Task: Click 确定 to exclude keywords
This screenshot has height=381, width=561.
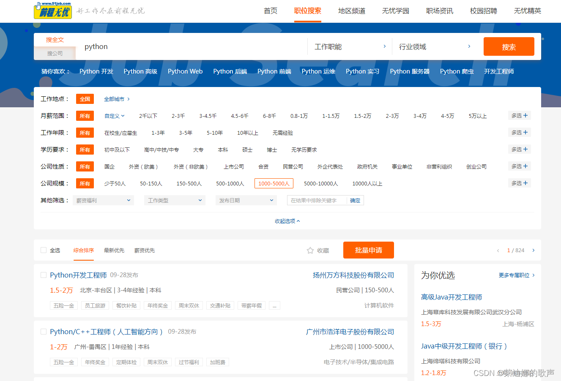Action: pos(355,200)
